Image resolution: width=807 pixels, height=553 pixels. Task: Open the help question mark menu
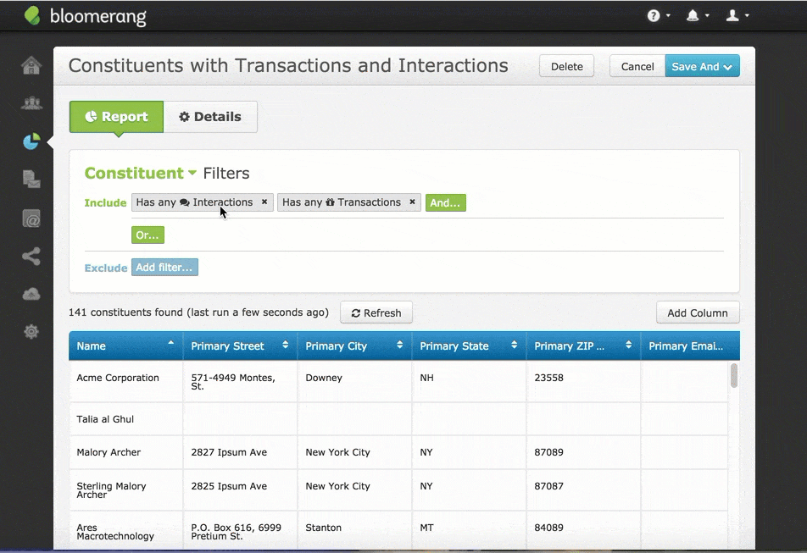658,15
